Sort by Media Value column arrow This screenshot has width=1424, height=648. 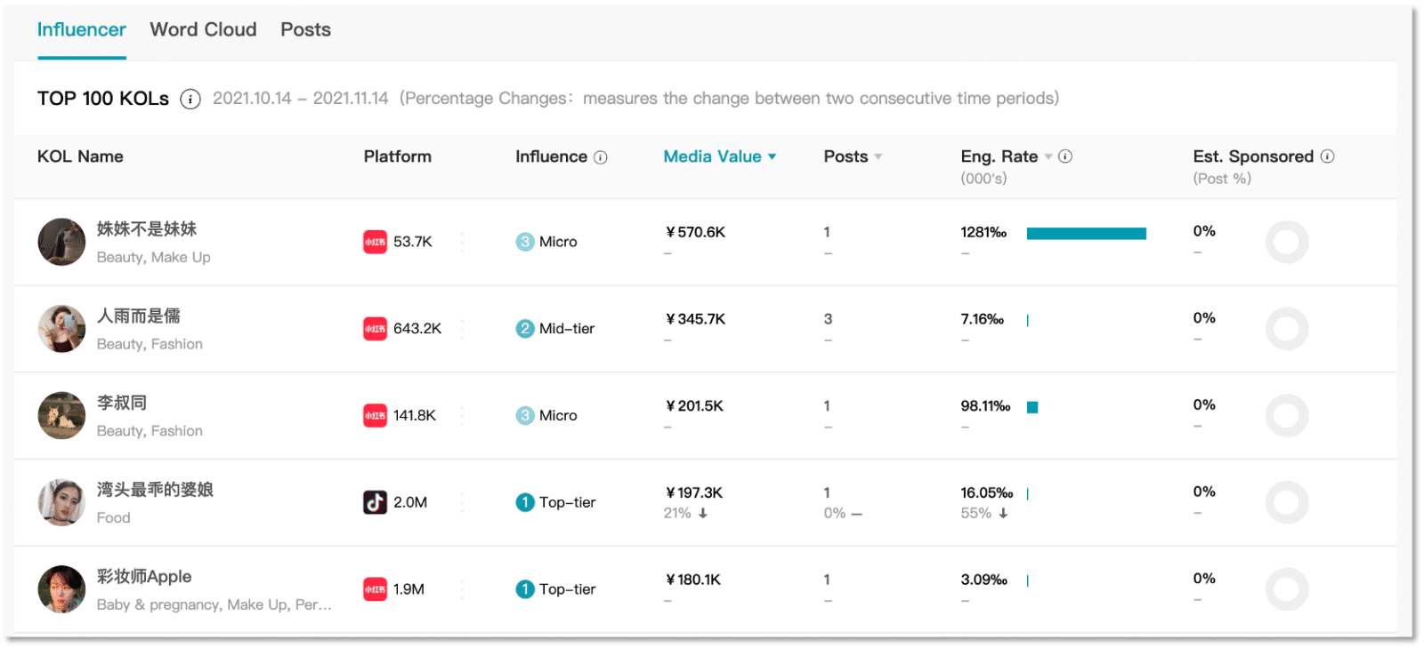coord(772,156)
